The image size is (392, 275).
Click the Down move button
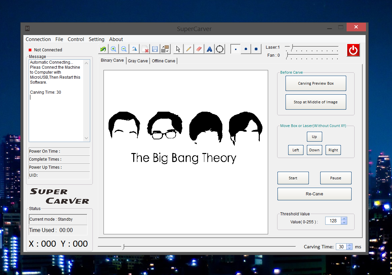314,150
